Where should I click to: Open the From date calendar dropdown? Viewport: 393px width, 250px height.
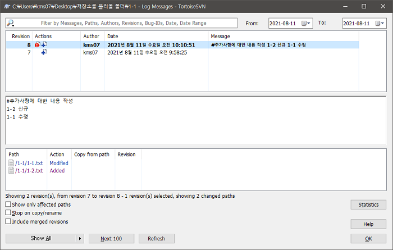tap(306, 24)
